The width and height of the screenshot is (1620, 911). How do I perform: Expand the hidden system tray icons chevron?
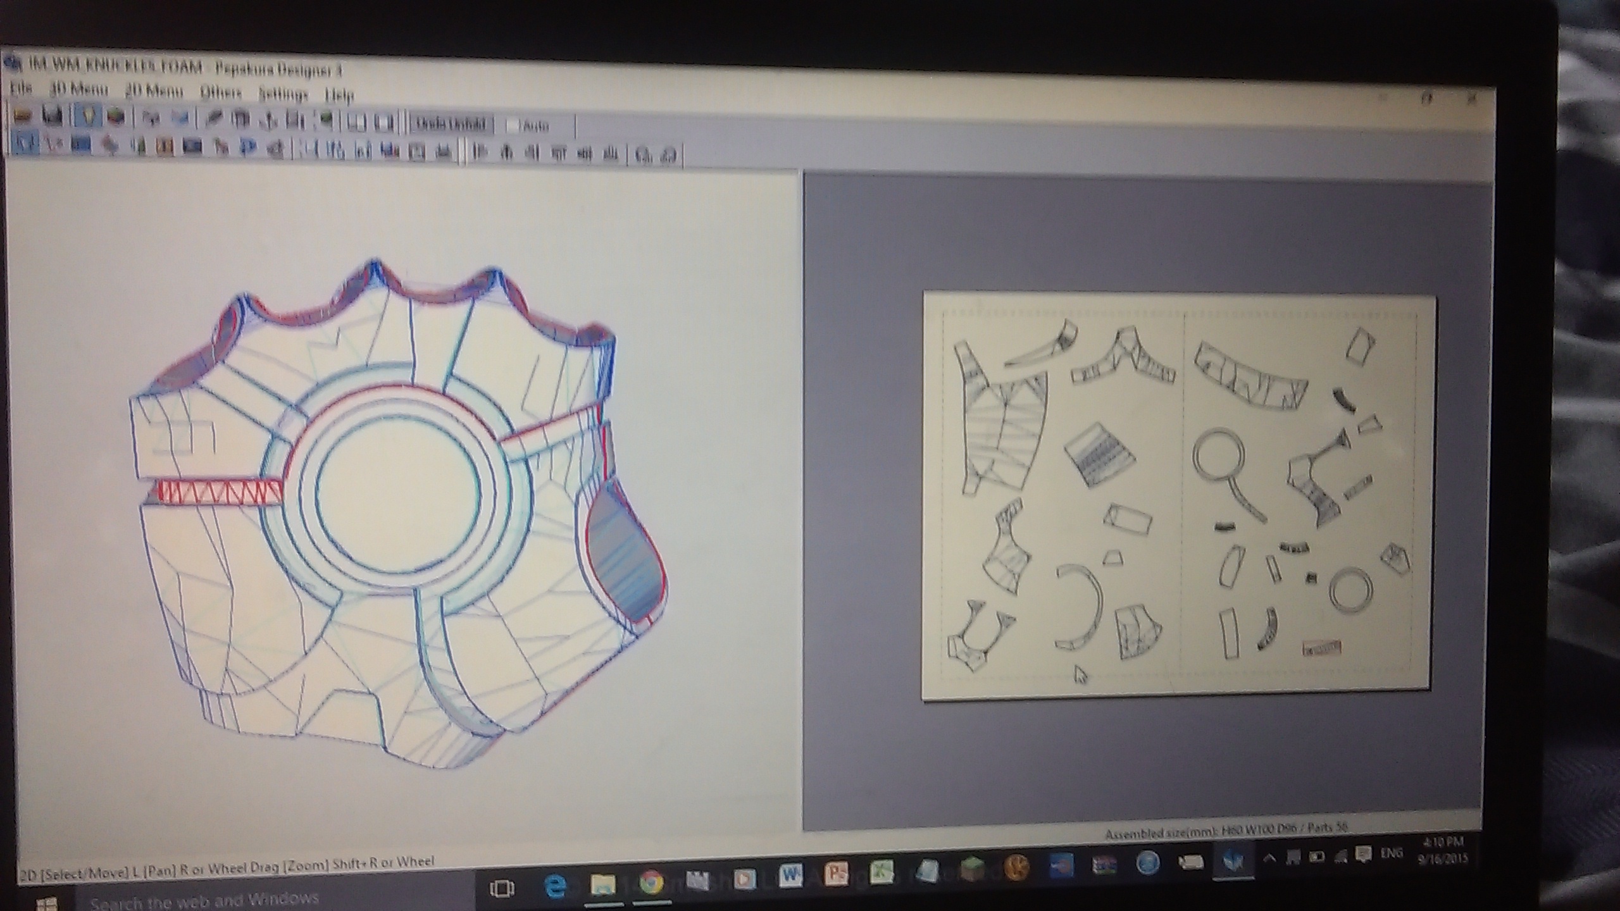(1268, 858)
